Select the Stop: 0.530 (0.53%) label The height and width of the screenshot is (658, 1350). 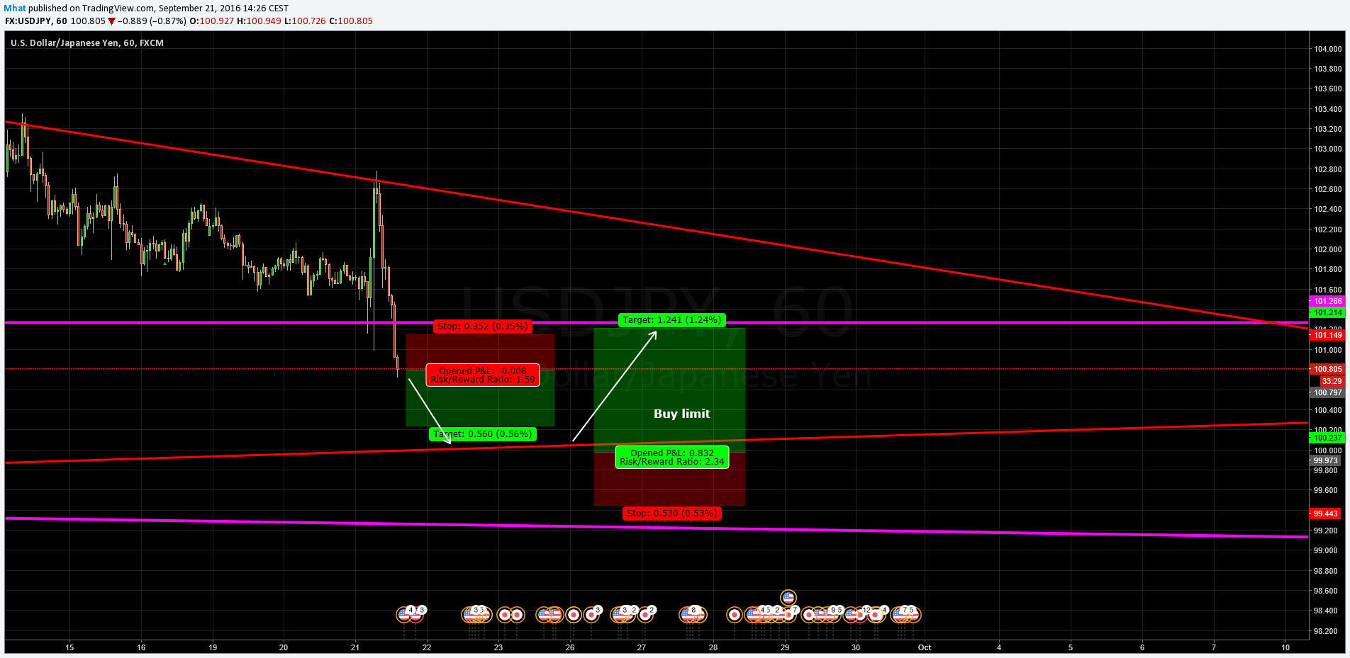tap(672, 514)
